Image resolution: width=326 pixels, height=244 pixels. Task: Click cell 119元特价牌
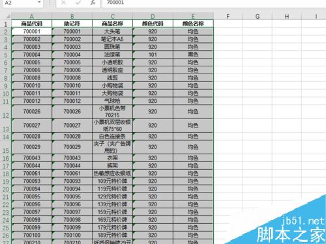113,189
